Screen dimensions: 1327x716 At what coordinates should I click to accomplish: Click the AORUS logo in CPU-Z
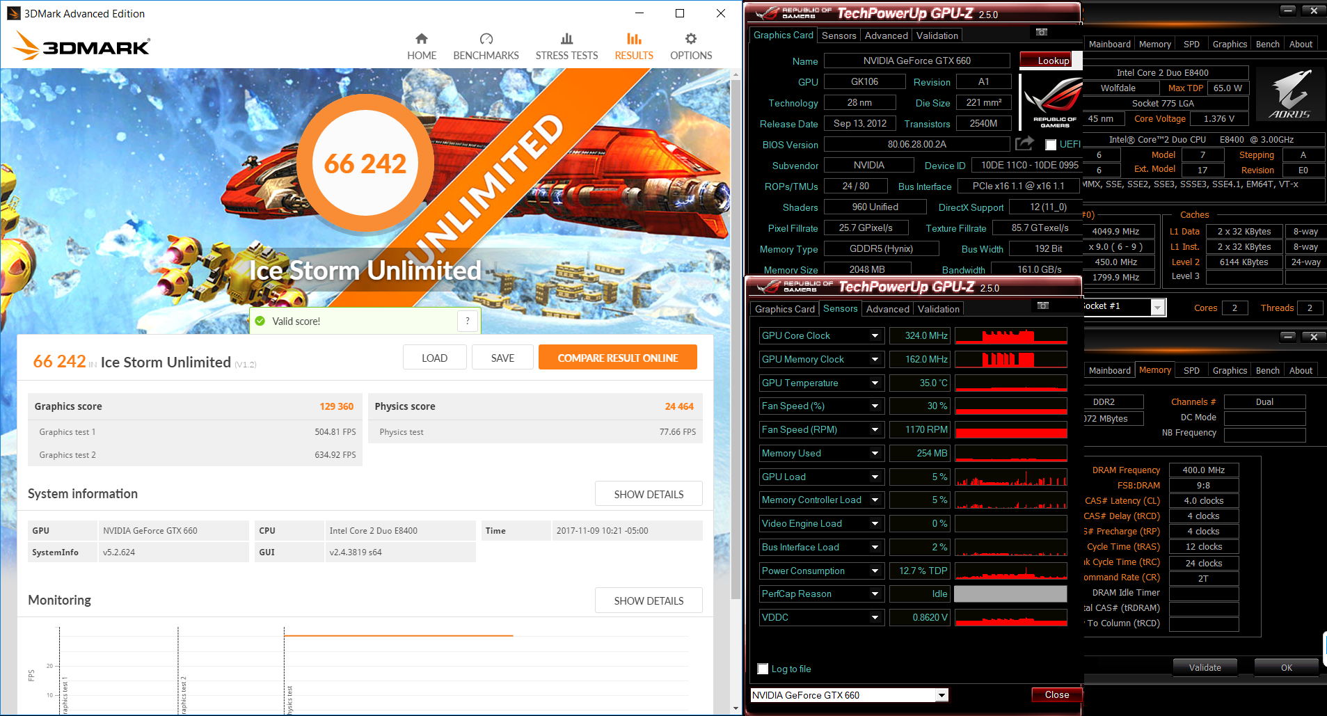tap(1289, 94)
